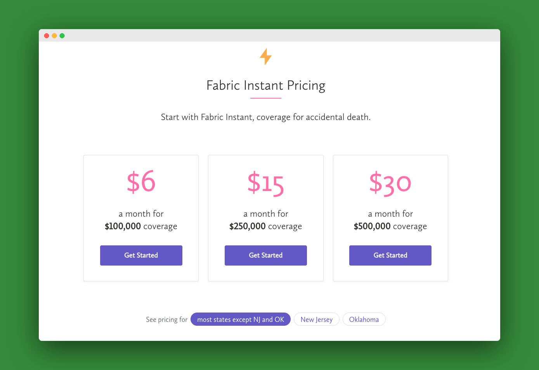The width and height of the screenshot is (539, 370).
Task: Click the Fabric Instant Pricing heading
Action: pos(265,85)
